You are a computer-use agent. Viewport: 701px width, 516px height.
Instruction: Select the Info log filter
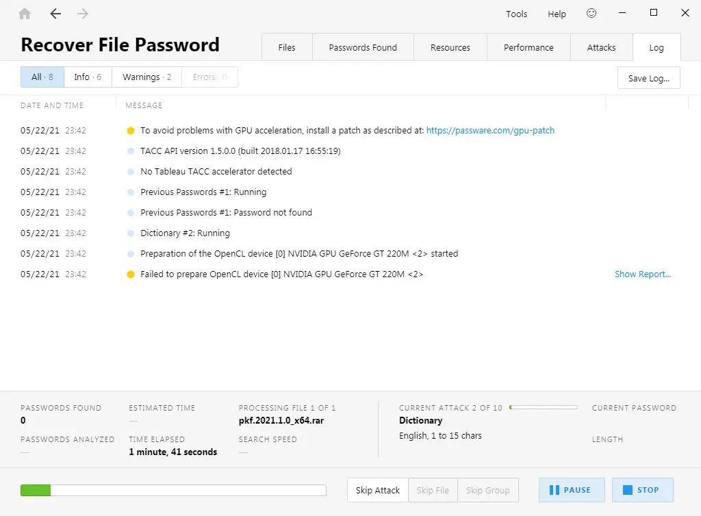(x=88, y=77)
